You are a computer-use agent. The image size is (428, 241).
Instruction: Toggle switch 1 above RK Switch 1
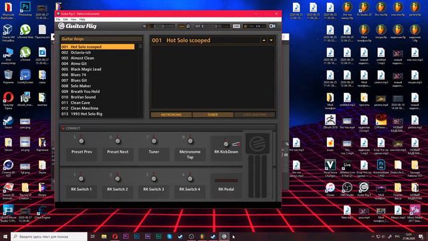click(x=81, y=179)
